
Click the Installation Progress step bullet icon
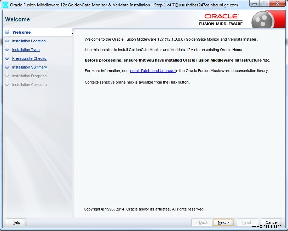click(x=7, y=76)
